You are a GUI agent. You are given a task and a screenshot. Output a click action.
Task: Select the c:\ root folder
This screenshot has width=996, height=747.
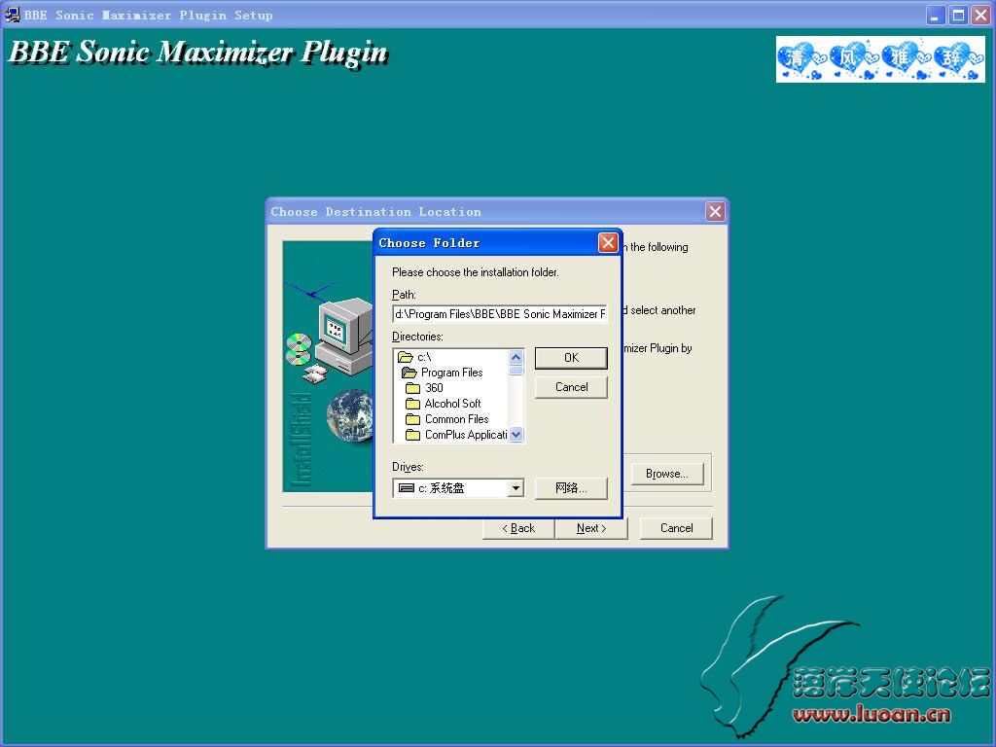pos(424,357)
